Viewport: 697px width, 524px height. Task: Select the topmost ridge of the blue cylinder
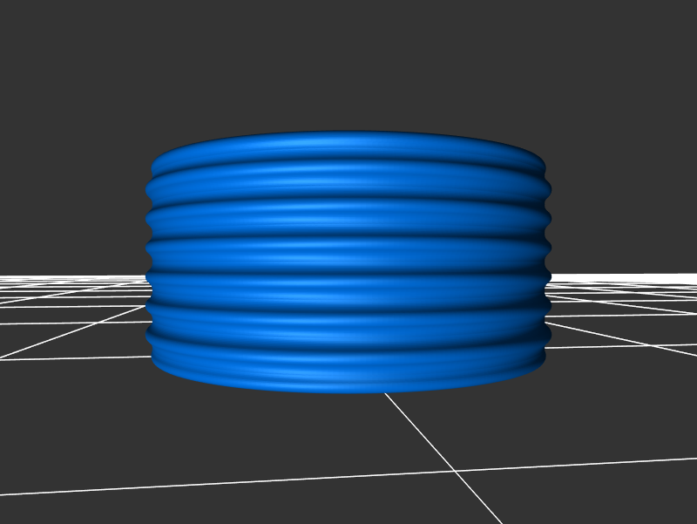348,146
